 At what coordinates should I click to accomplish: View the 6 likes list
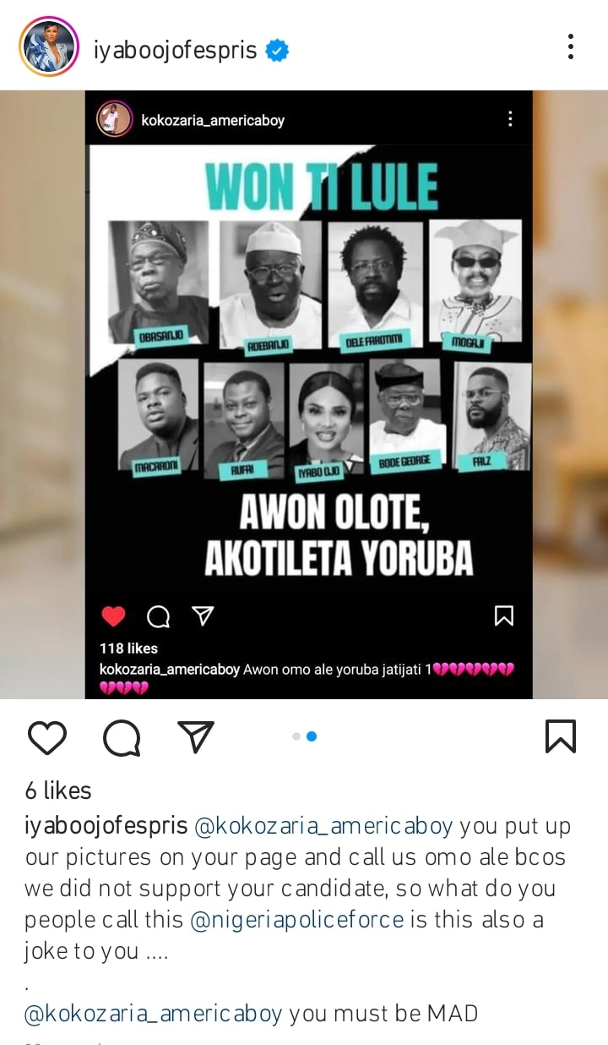(58, 791)
